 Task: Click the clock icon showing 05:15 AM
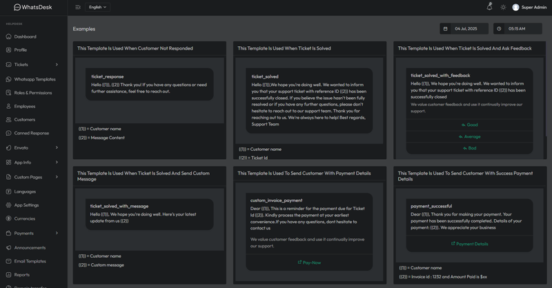(500, 29)
